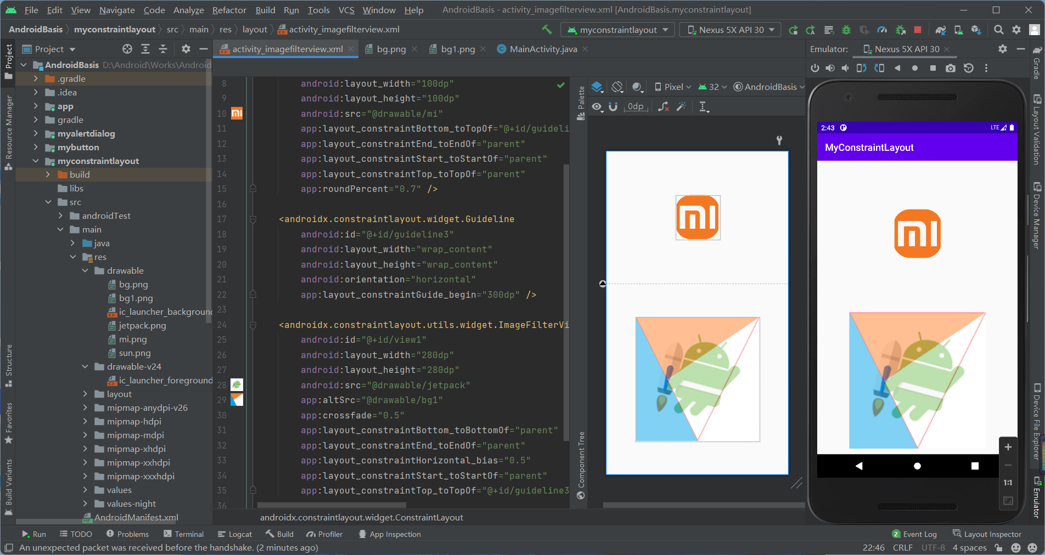
Task: Open emulator panel settings gear
Action: point(1003,49)
